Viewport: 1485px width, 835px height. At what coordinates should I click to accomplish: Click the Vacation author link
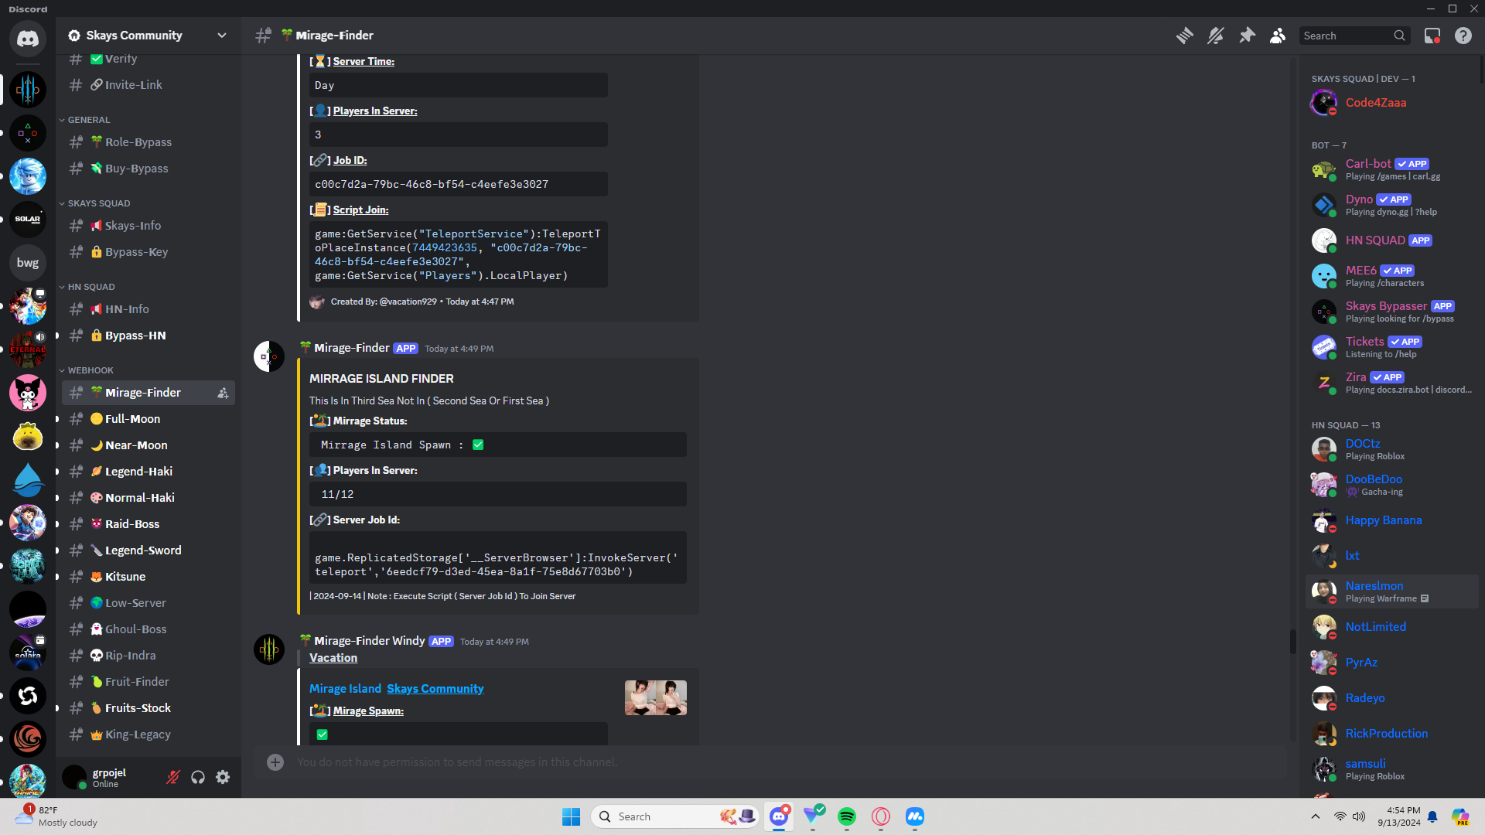[x=333, y=658]
